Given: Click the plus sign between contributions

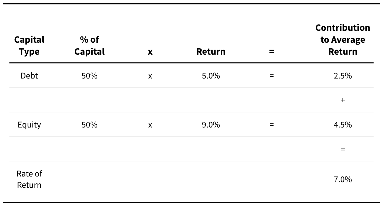Looking at the screenshot, I should [x=343, y=100].
